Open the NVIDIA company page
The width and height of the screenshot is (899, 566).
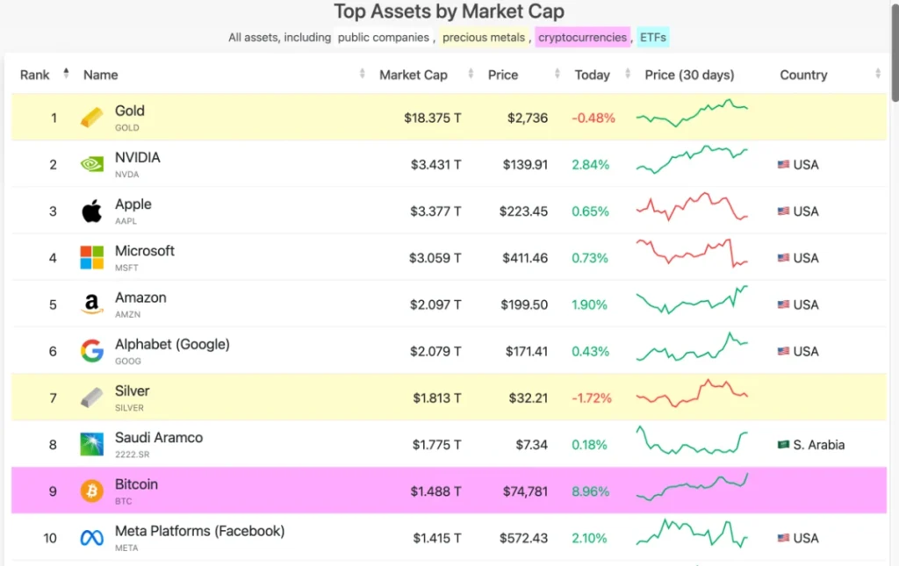[138, 158]
